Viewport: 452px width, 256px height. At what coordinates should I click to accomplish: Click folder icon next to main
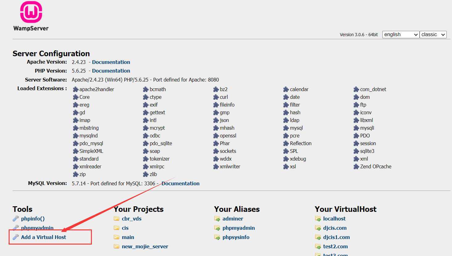117,237
